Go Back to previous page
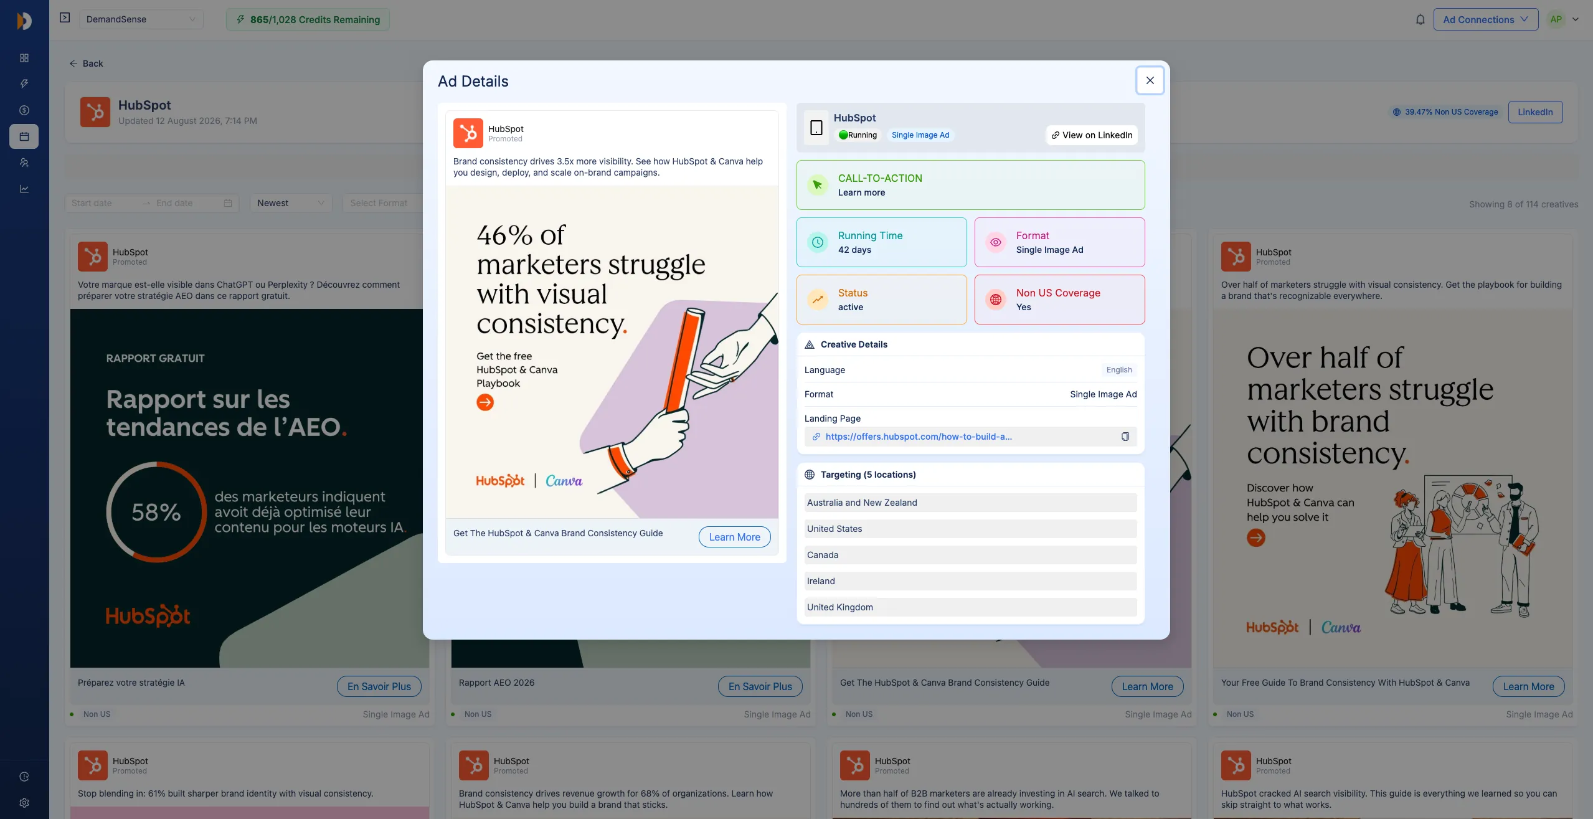Screen dimensions: 1593x819 86,64
